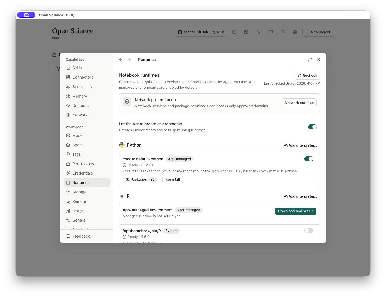The image size is (386, 297).
Task: Select Permissions in the Workspace list
Action: (x=87, y=164)
